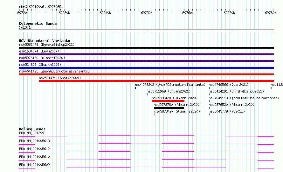
Task: Open gene label EDA|NM_001005609
Action: (34, 165)
